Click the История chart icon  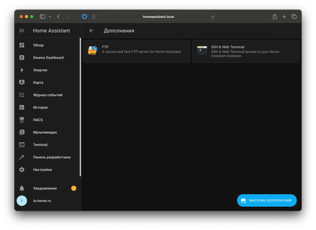(22, 107)
